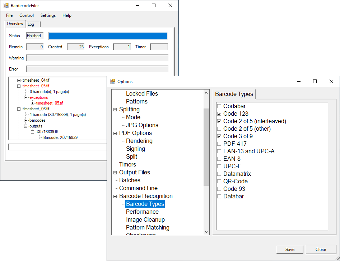Collapse the exceptions tree node

[25, 97]
